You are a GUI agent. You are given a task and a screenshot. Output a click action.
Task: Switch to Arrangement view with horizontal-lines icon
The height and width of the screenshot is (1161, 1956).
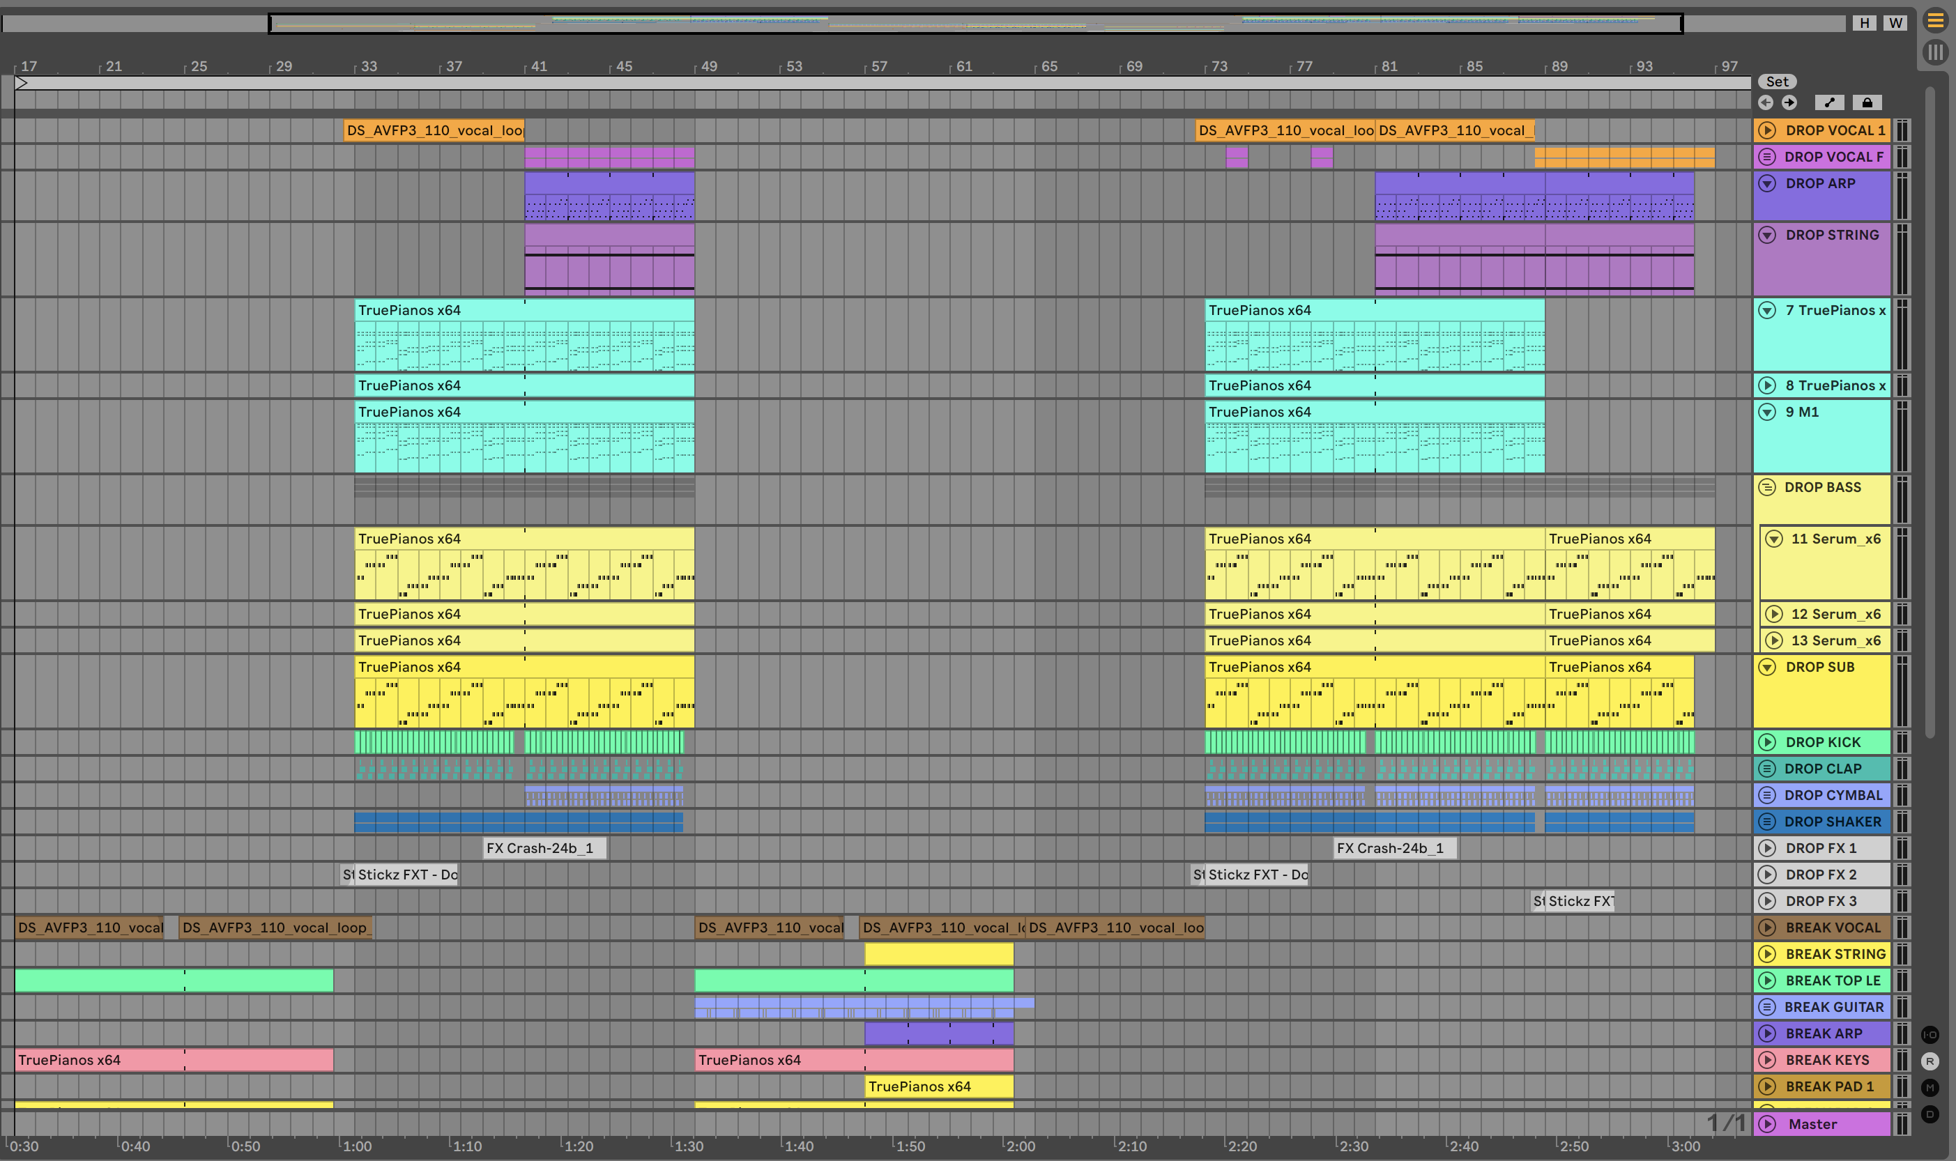[x=1935, y=20]
